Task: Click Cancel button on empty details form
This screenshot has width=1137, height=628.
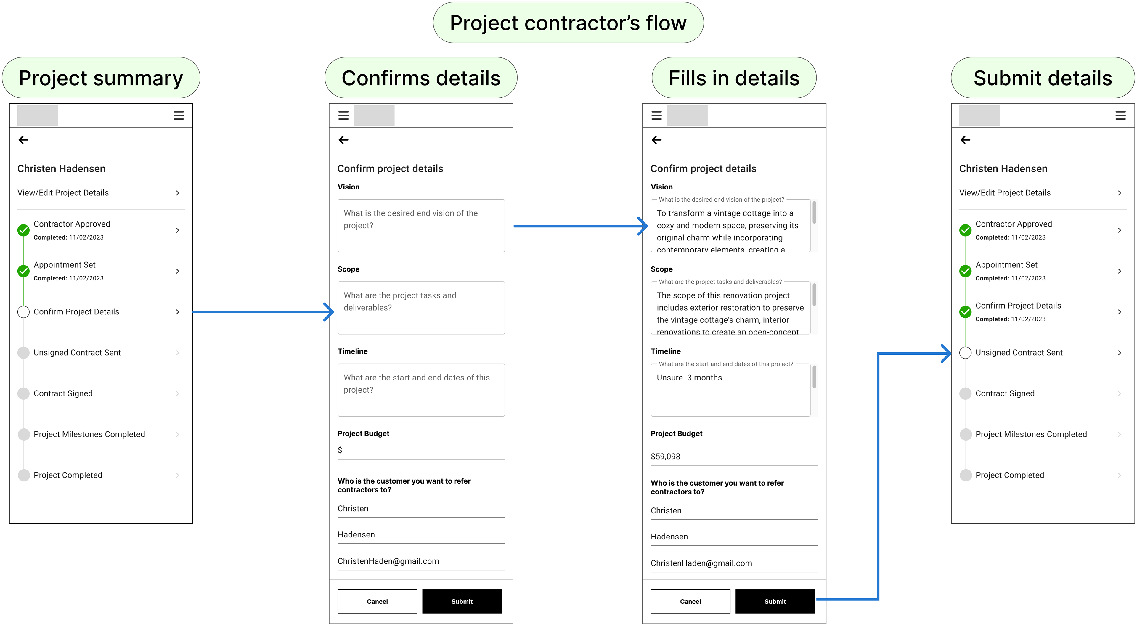Action: pos(377,601)
